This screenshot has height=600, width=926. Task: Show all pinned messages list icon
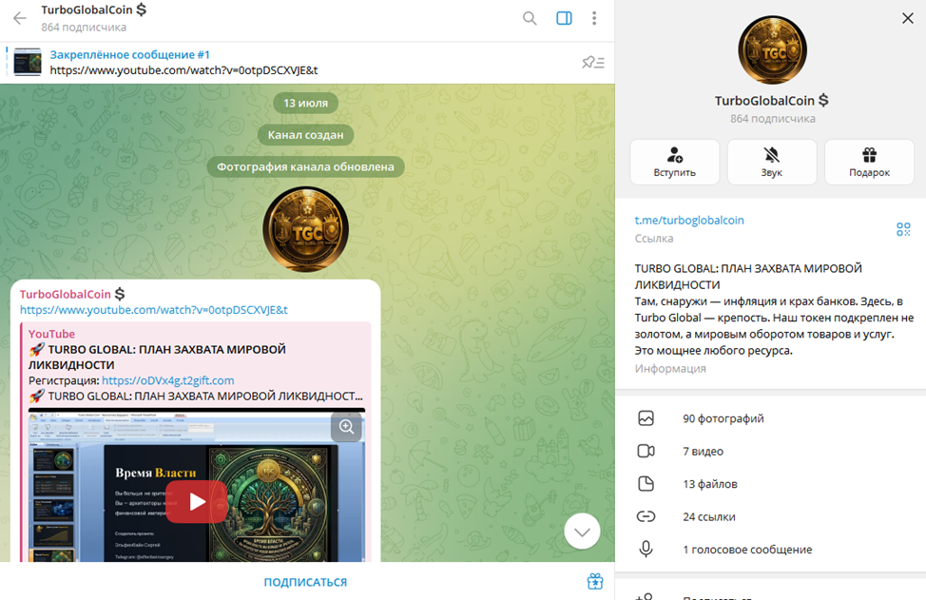593,62
